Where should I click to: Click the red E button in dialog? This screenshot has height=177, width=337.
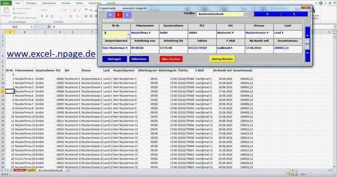tap(118, 15)
